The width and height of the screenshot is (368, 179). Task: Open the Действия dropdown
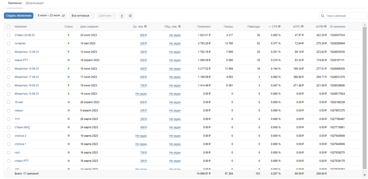106,16
